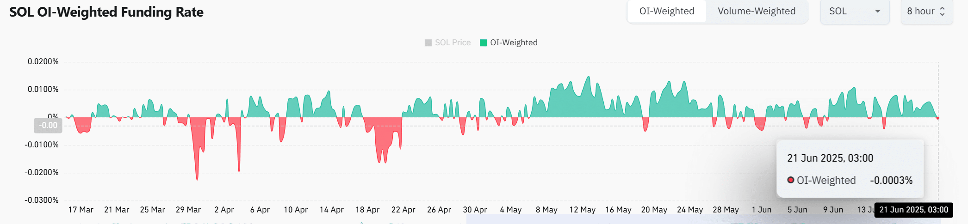Click the black 21 Jun 2025 crosshair label
This screenshot has height=224, width=968.
(x=914, y=210)
